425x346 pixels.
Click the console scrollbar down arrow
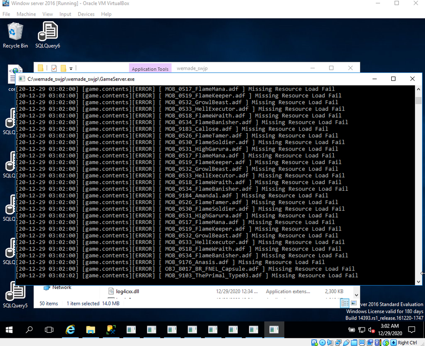(418, 282)
